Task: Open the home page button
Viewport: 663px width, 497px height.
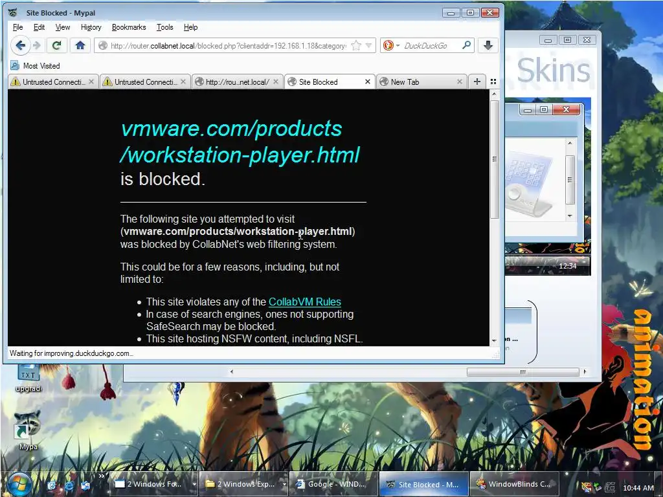Action: pos(80,45)
